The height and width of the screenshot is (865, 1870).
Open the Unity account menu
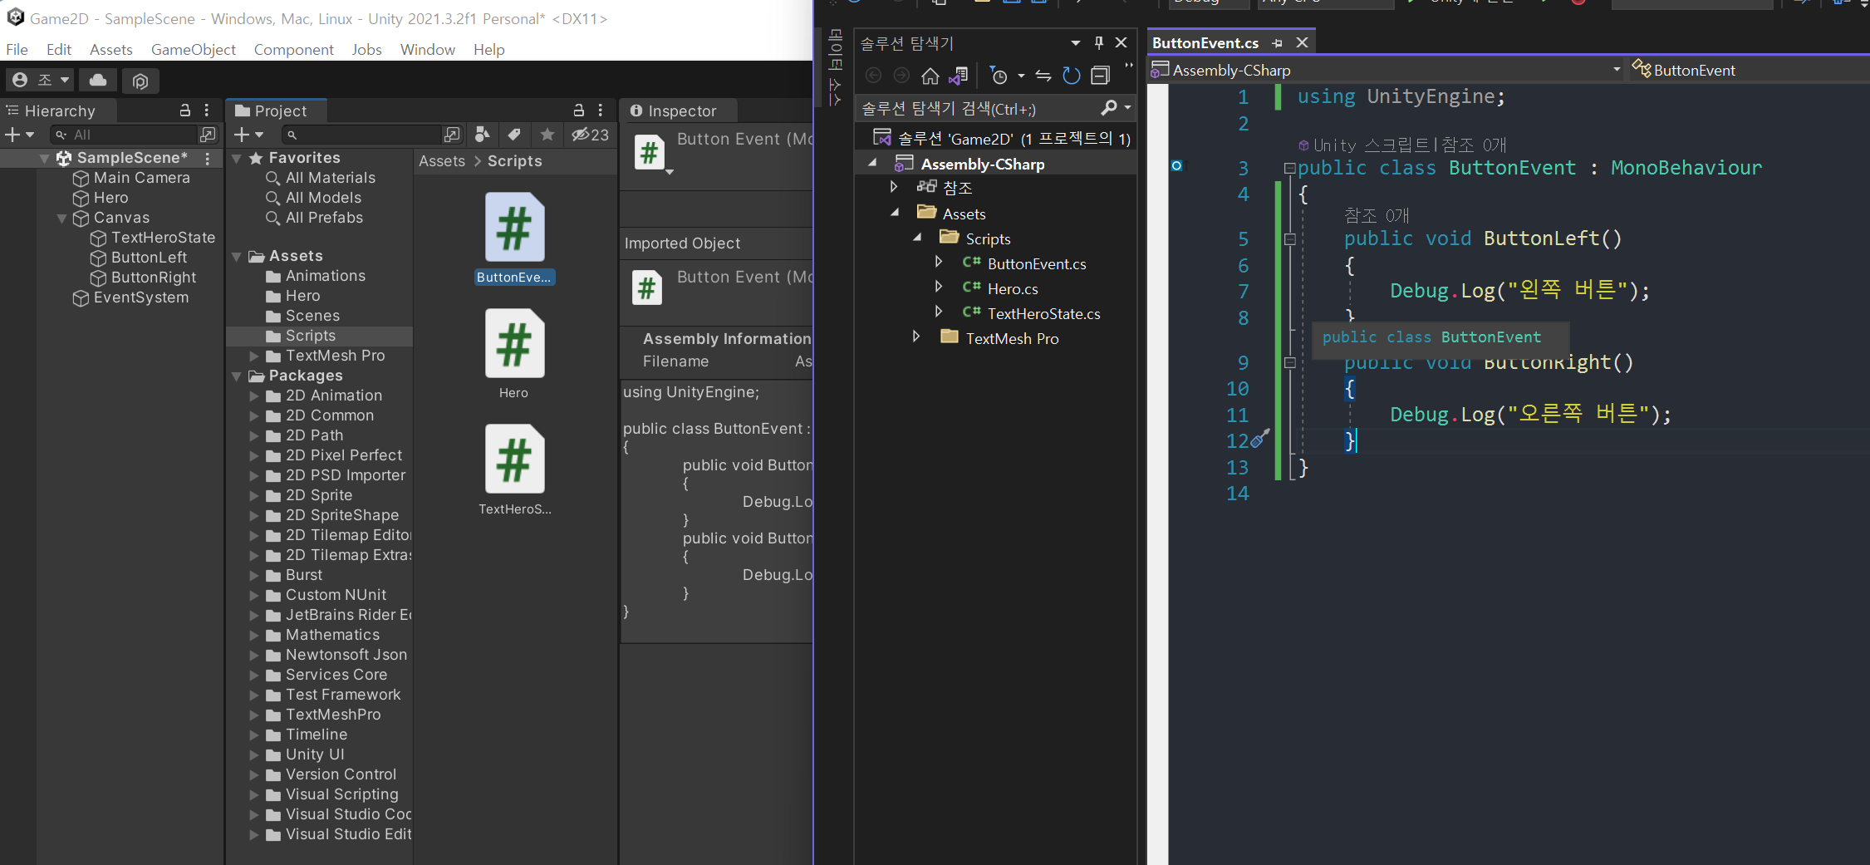click(x=40, y=80)
